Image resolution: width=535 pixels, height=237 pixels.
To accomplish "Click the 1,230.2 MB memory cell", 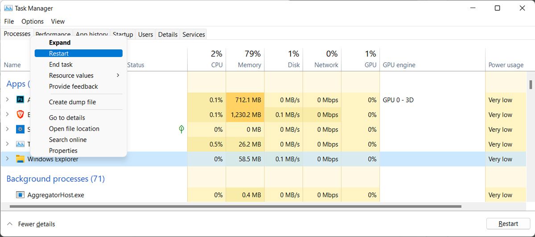I will [245, 114].
